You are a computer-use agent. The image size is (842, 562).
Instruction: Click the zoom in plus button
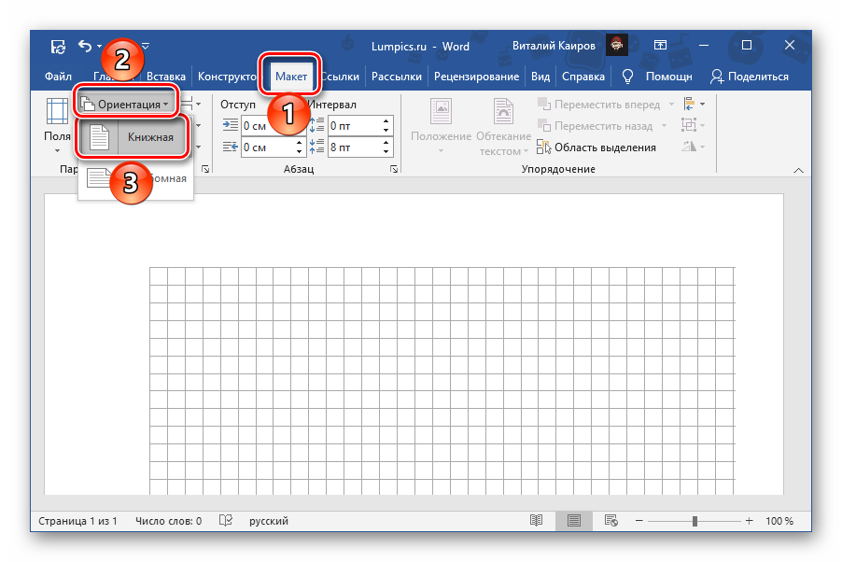[x=749, y=521]
